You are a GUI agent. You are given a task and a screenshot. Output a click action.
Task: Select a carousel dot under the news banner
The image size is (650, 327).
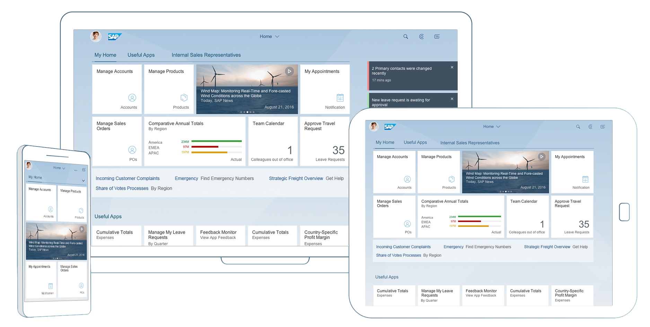pos(247,112)
